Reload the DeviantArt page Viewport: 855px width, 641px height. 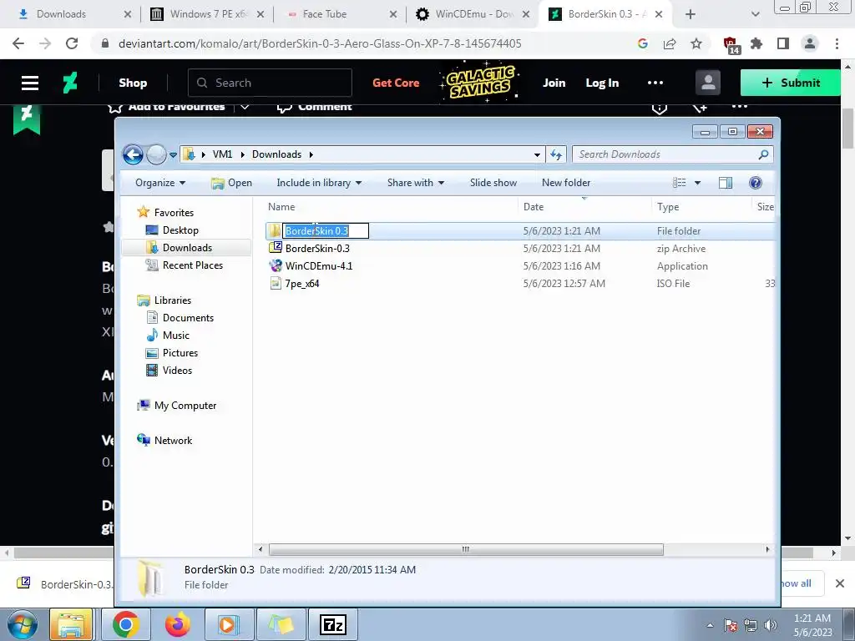72,43
